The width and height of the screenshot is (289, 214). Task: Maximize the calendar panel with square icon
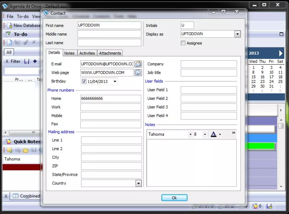pos(281,34)
